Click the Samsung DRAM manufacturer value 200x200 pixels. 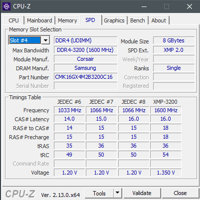86,68
